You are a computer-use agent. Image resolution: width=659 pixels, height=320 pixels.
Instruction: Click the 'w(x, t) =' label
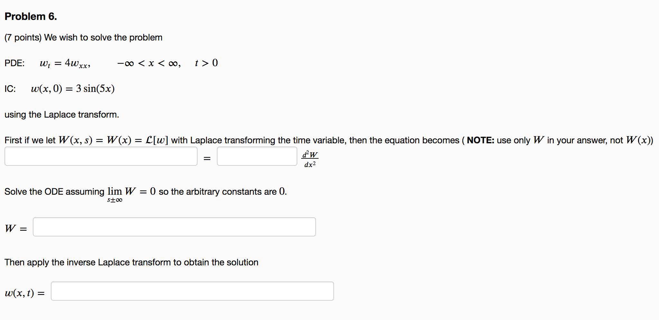point(24,293)
